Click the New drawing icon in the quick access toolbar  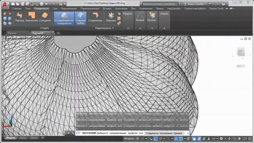[x=13, y=4]
